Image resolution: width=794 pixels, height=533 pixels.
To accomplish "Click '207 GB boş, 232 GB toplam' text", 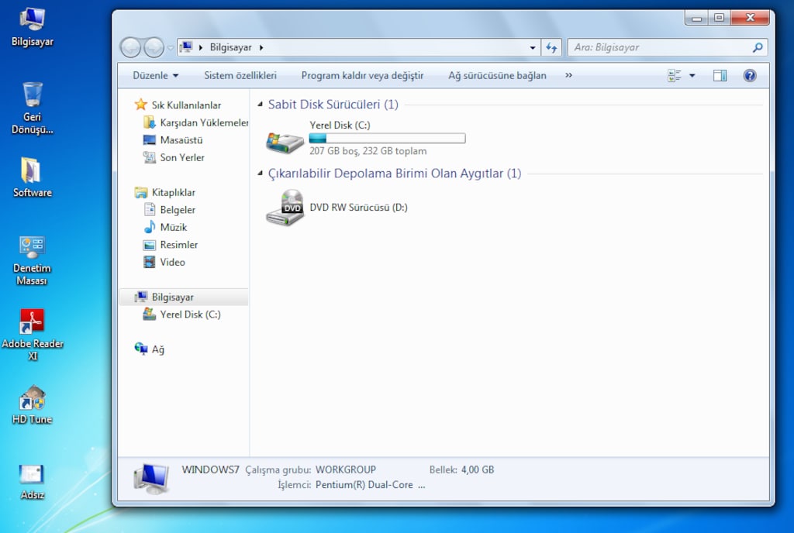I will tap(368, 151).
